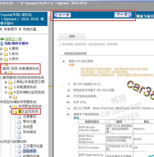Viewport: 154px width, 157px height.
Task: Click table cell BSM Mirror Indicator Brightness
Action: click(92, 139)
